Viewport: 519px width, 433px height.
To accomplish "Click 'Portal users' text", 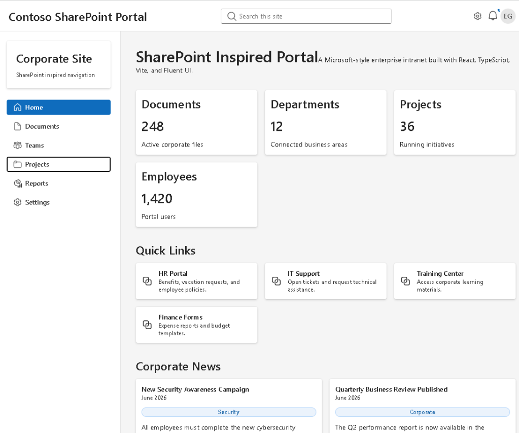I will (159, 216).
